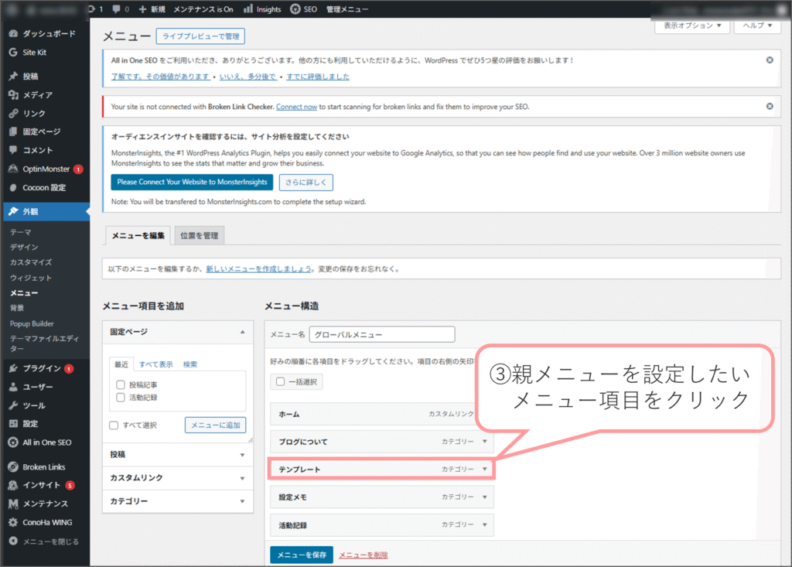Open the Plugins sidebar icon
This screenshot has height=567, width=792.
[13, 368]
